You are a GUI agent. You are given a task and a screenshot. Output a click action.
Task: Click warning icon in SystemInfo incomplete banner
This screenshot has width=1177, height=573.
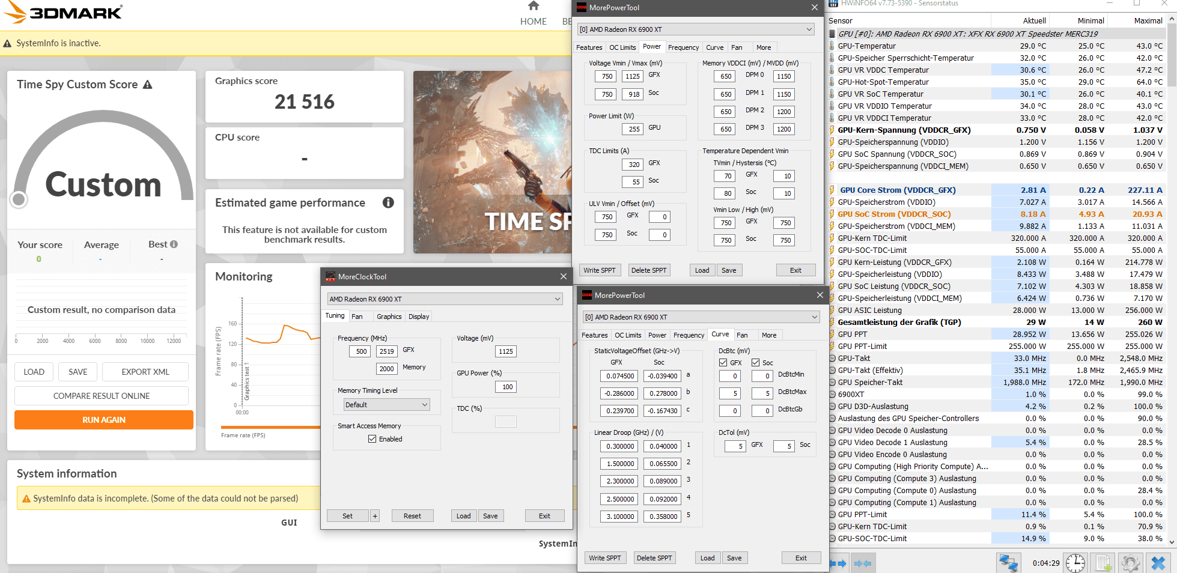[x=26, y=499]
